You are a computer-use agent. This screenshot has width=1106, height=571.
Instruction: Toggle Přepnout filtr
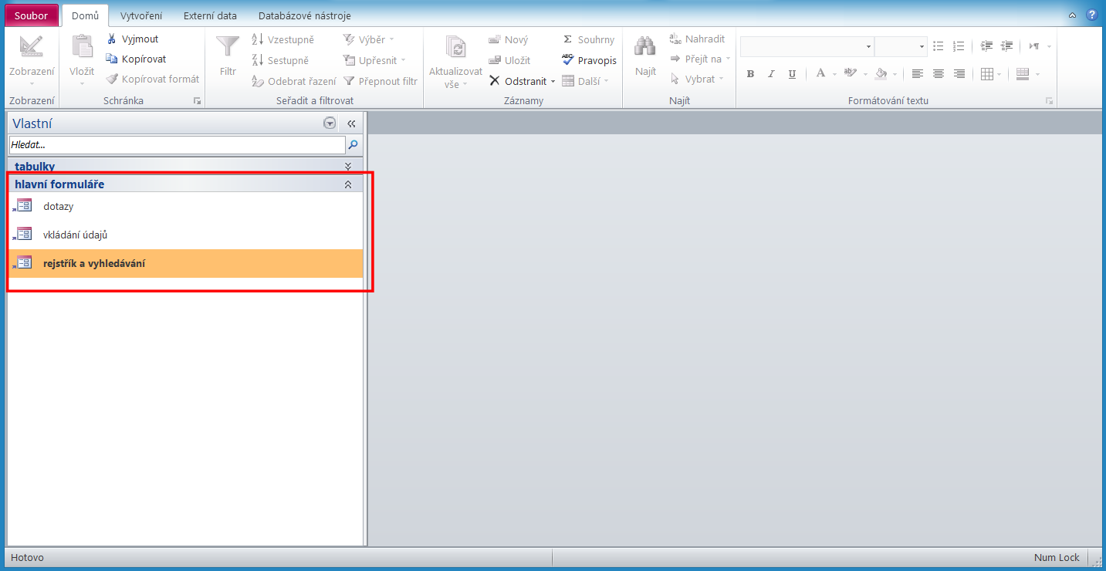[380, 81]
